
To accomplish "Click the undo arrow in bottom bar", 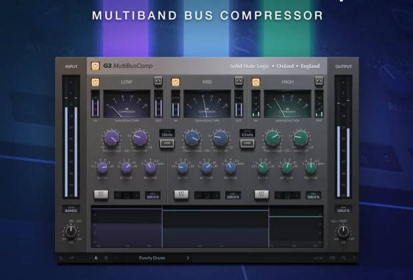I will (x=61, y=258).
